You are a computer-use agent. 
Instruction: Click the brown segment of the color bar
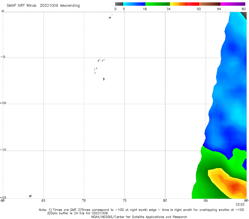tap(210, 4)
